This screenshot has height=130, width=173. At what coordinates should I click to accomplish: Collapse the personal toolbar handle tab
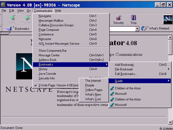coord(5,33)
